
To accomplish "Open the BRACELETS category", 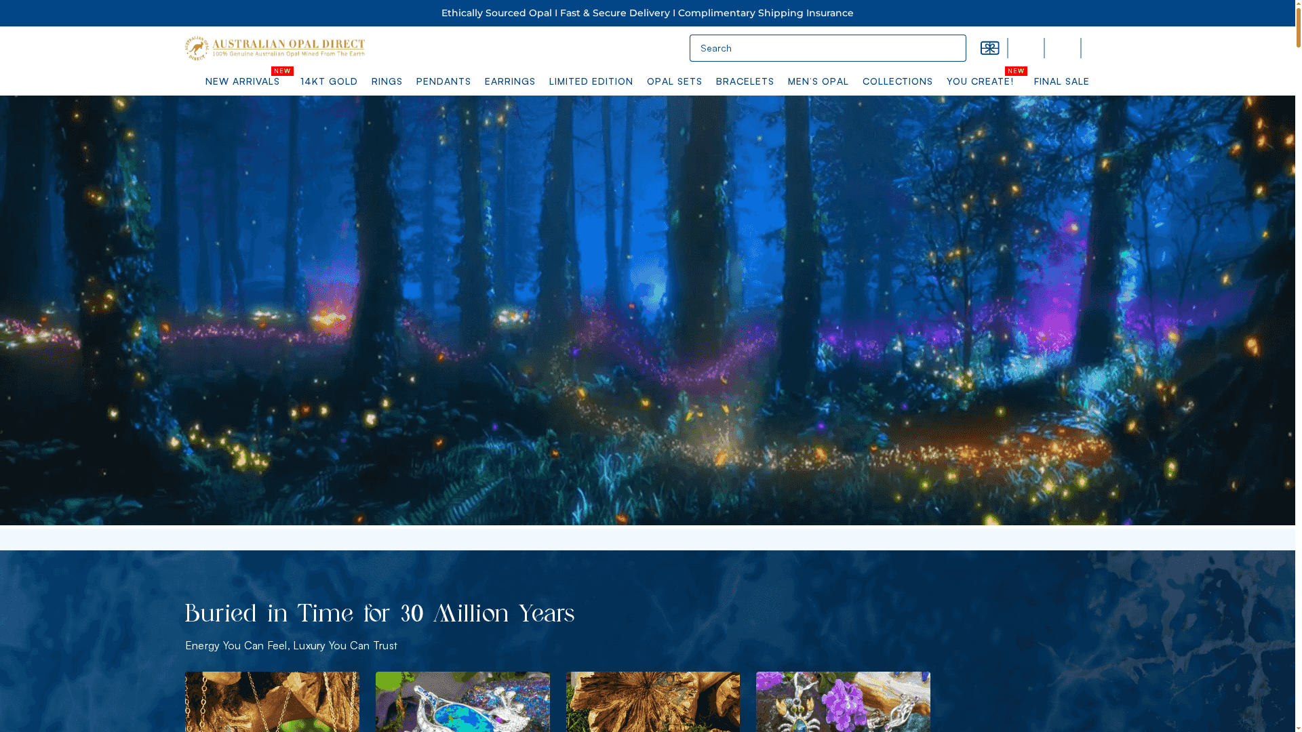I will [745, 81].
